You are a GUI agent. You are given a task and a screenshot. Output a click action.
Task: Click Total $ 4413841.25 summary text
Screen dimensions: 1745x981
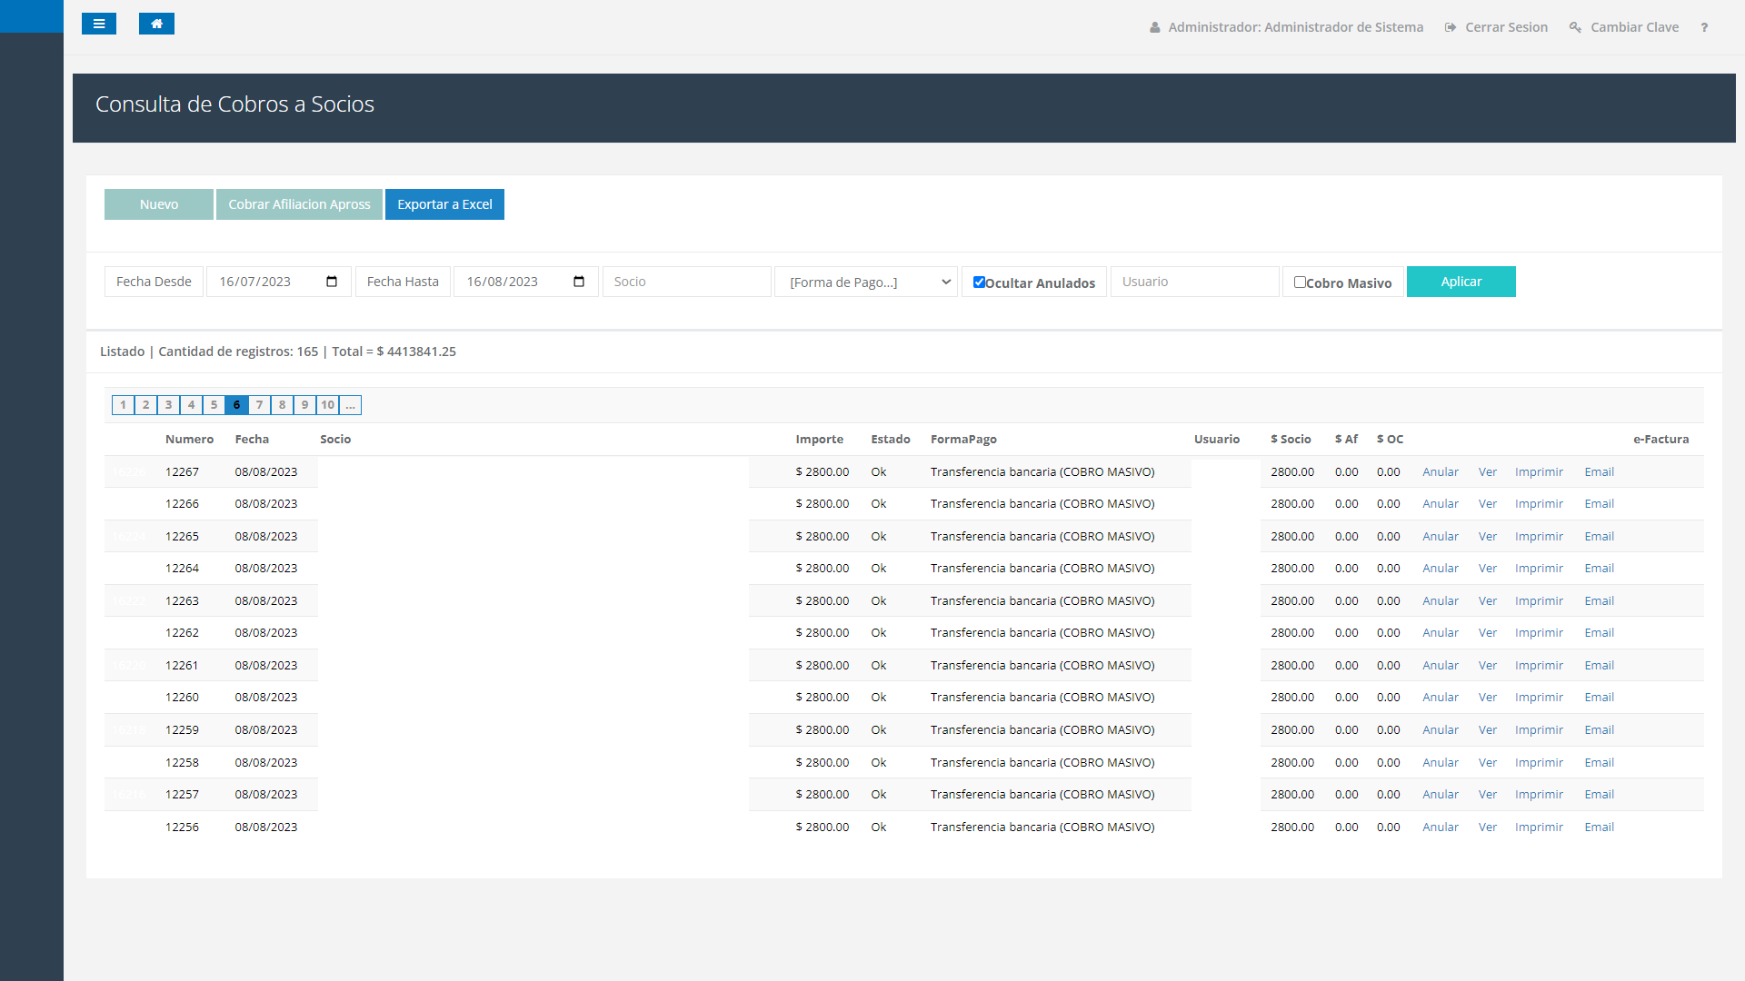[394, 352]
